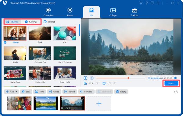
Task: Play the preview video
Action: click(85, 78)
